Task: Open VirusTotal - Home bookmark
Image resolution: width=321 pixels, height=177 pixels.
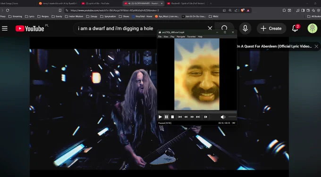Action: pos(142,16)
